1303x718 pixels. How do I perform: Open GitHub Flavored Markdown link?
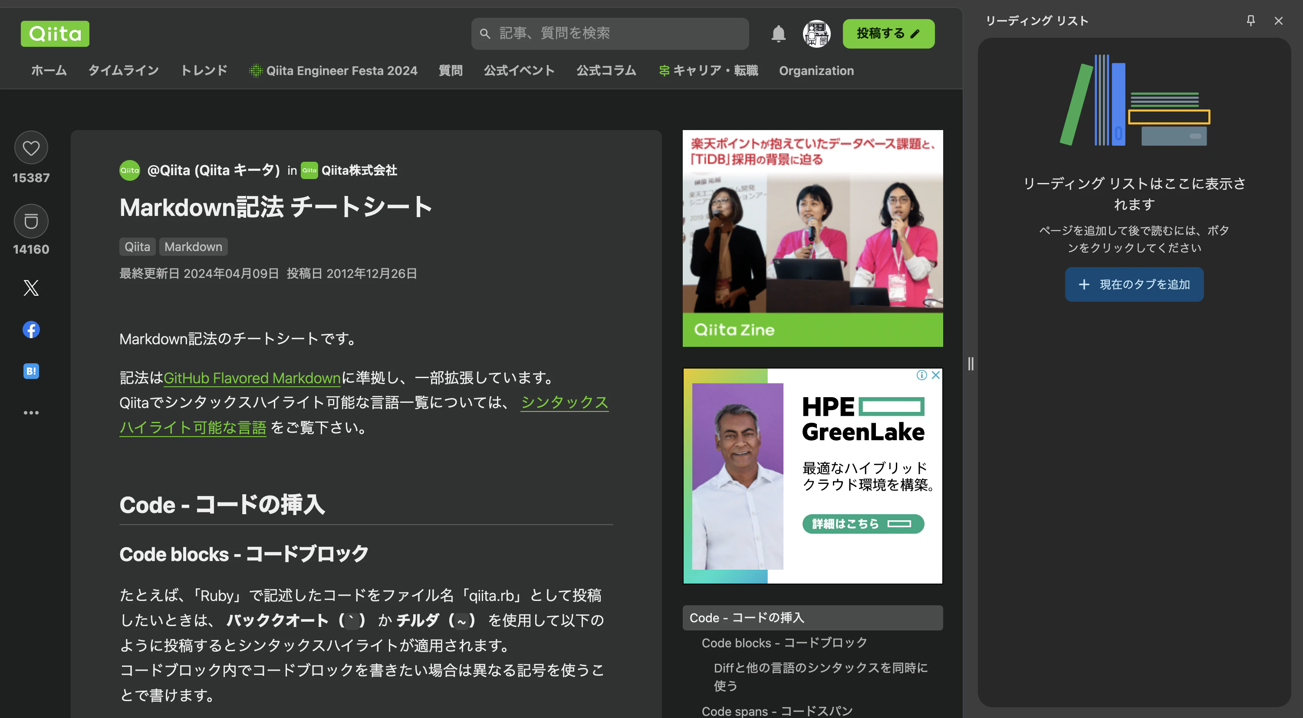coord(252,378)
